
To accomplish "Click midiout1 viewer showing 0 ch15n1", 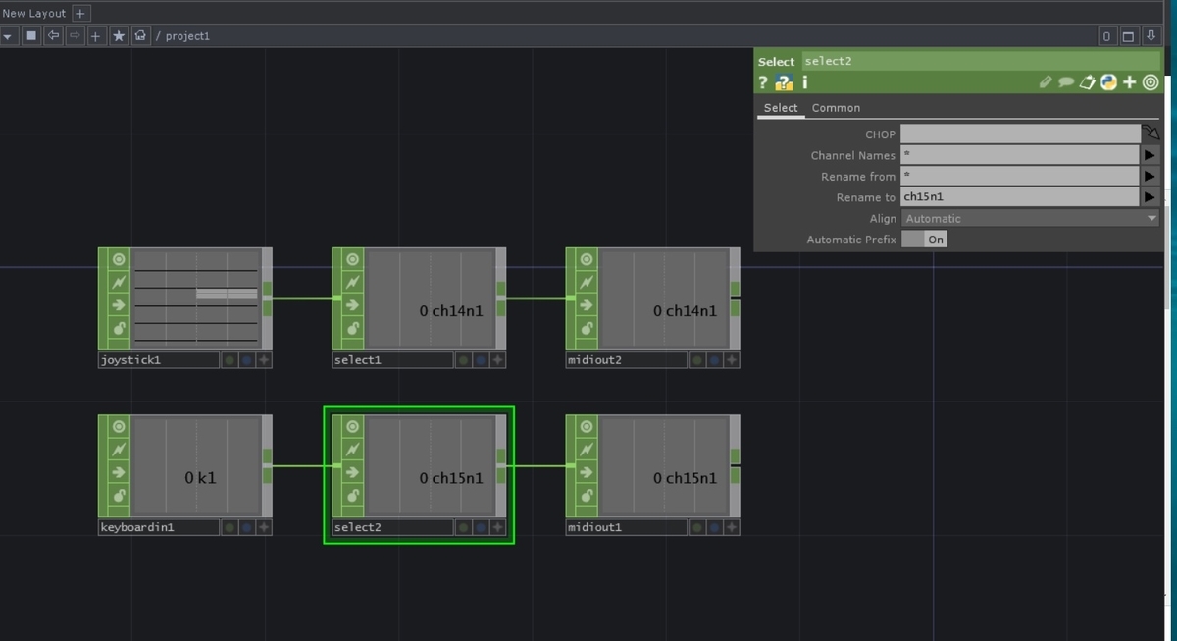I will coord(664,466).
